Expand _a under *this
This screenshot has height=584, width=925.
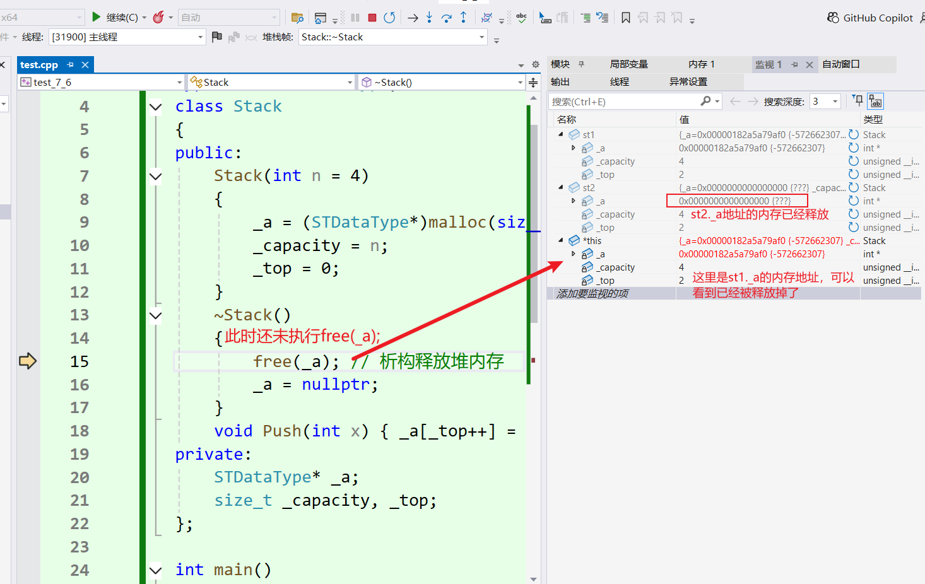pos(573,254)
